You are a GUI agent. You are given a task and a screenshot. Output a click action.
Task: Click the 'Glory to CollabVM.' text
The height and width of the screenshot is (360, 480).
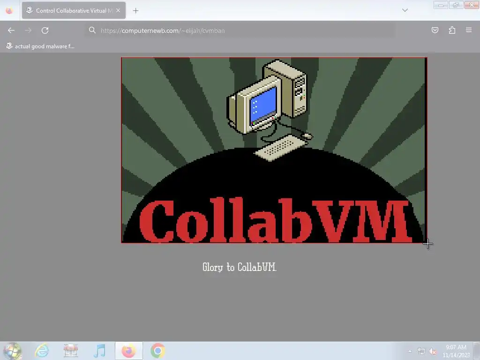point(240,267)
